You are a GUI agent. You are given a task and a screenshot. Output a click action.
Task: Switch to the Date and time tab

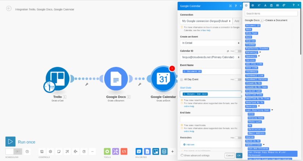tap(271, 5)
